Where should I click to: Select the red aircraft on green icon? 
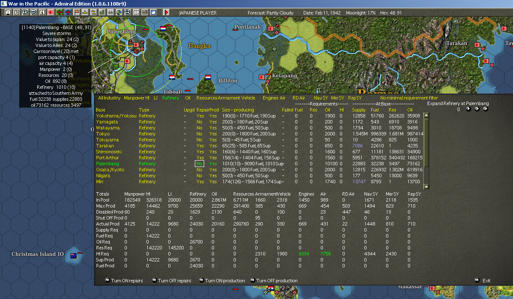click(60, 13)
